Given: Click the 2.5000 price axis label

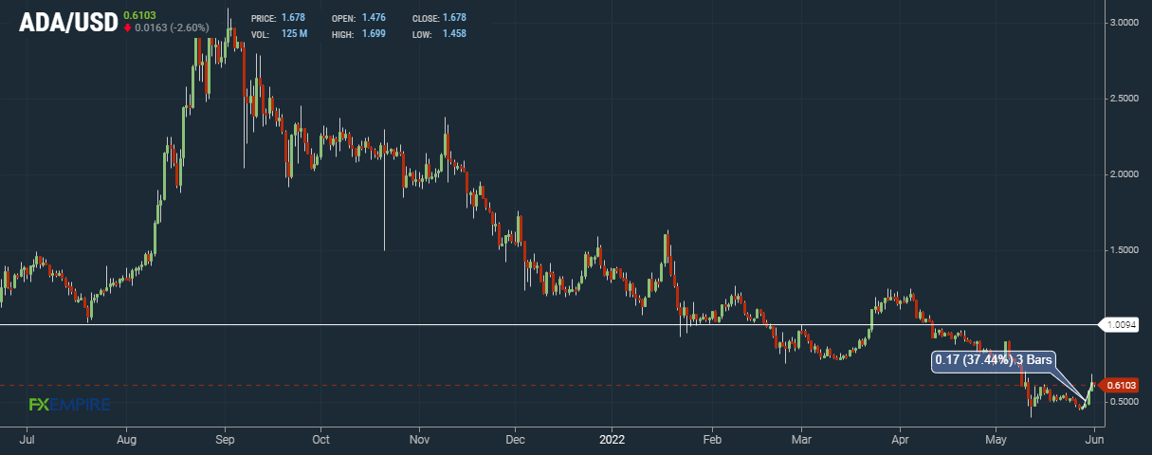Looking at the screenshot, I should click(1123, 99).
